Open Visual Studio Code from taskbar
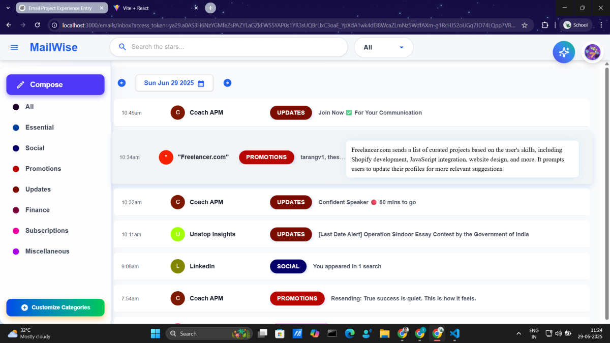This screenshot has width=610, height=343. click(x=454, y=333)
